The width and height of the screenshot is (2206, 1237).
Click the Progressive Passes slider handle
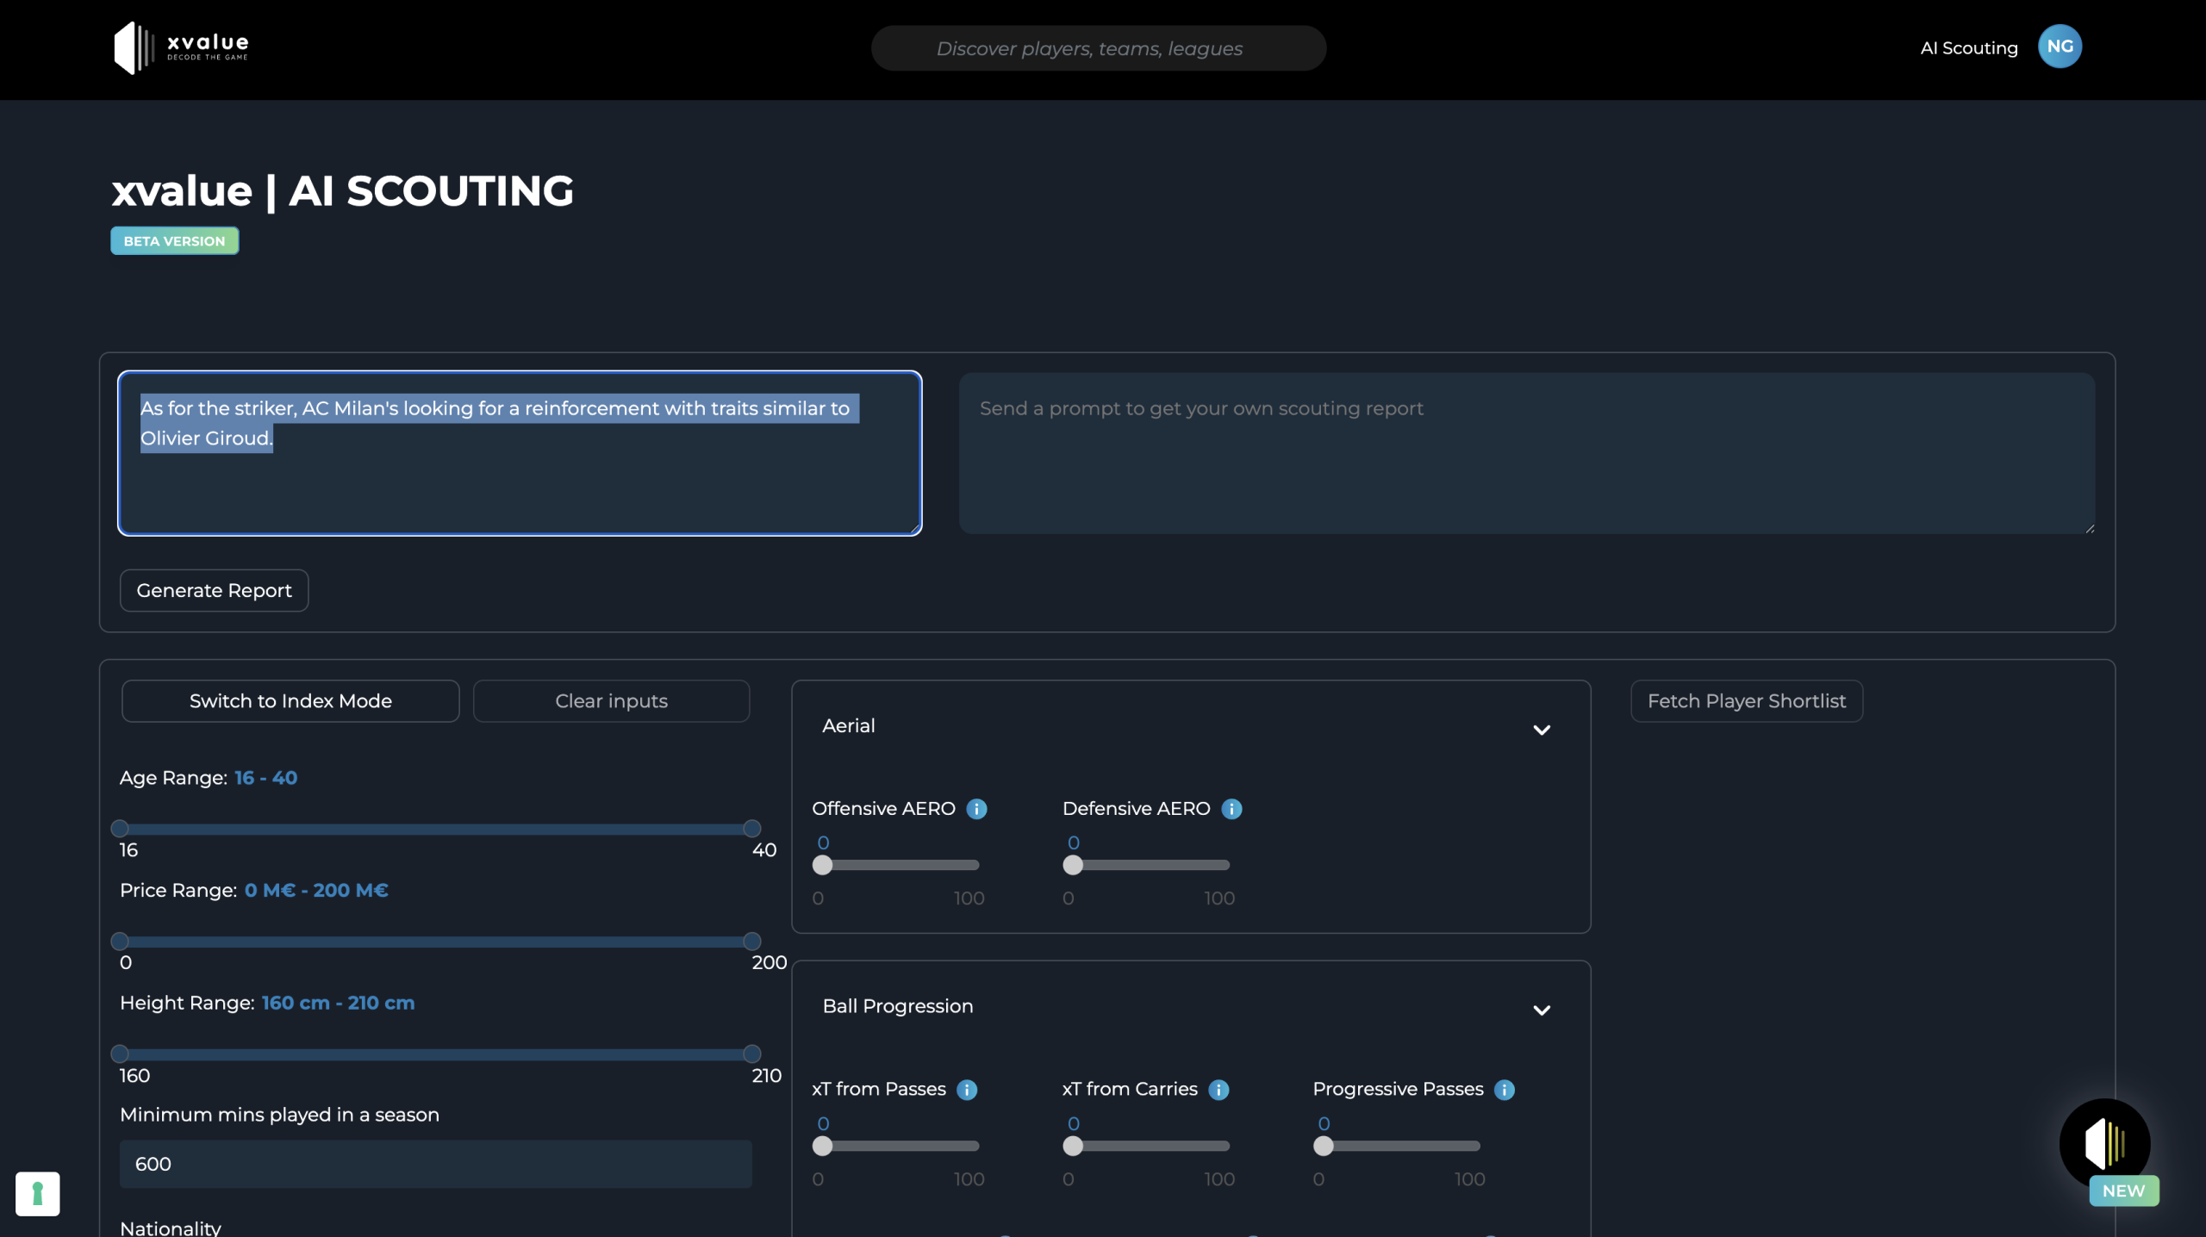pos(1324,1146)
